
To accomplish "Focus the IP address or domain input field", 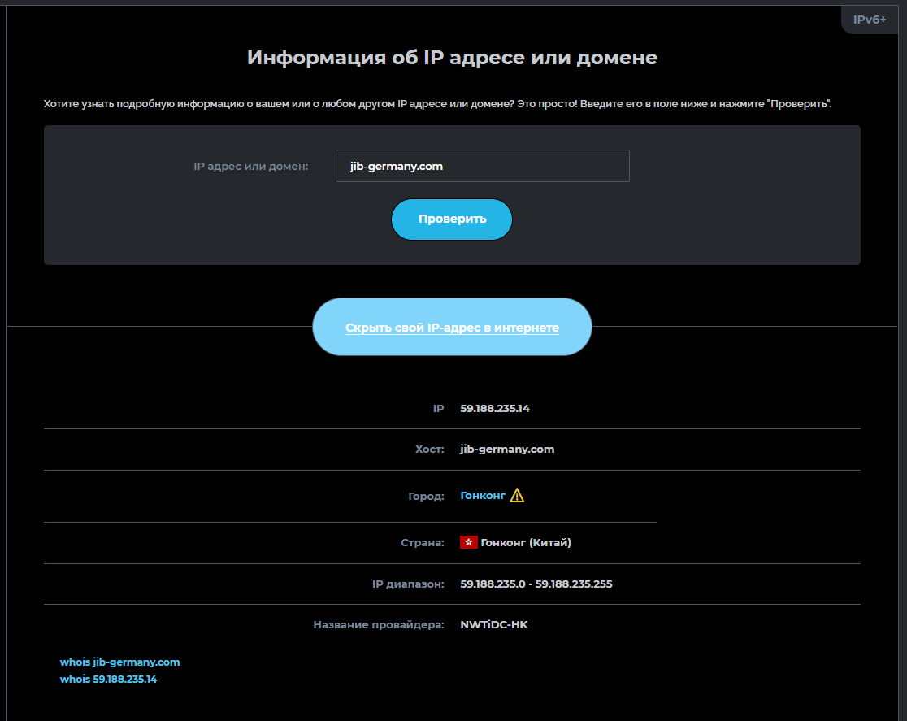I will pos(482,166).
